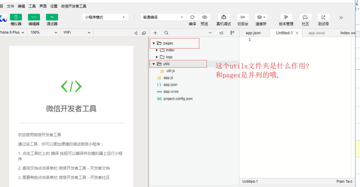Click the plus icon to add file
The height and width of the screenshot is (187, 360).
155,33
